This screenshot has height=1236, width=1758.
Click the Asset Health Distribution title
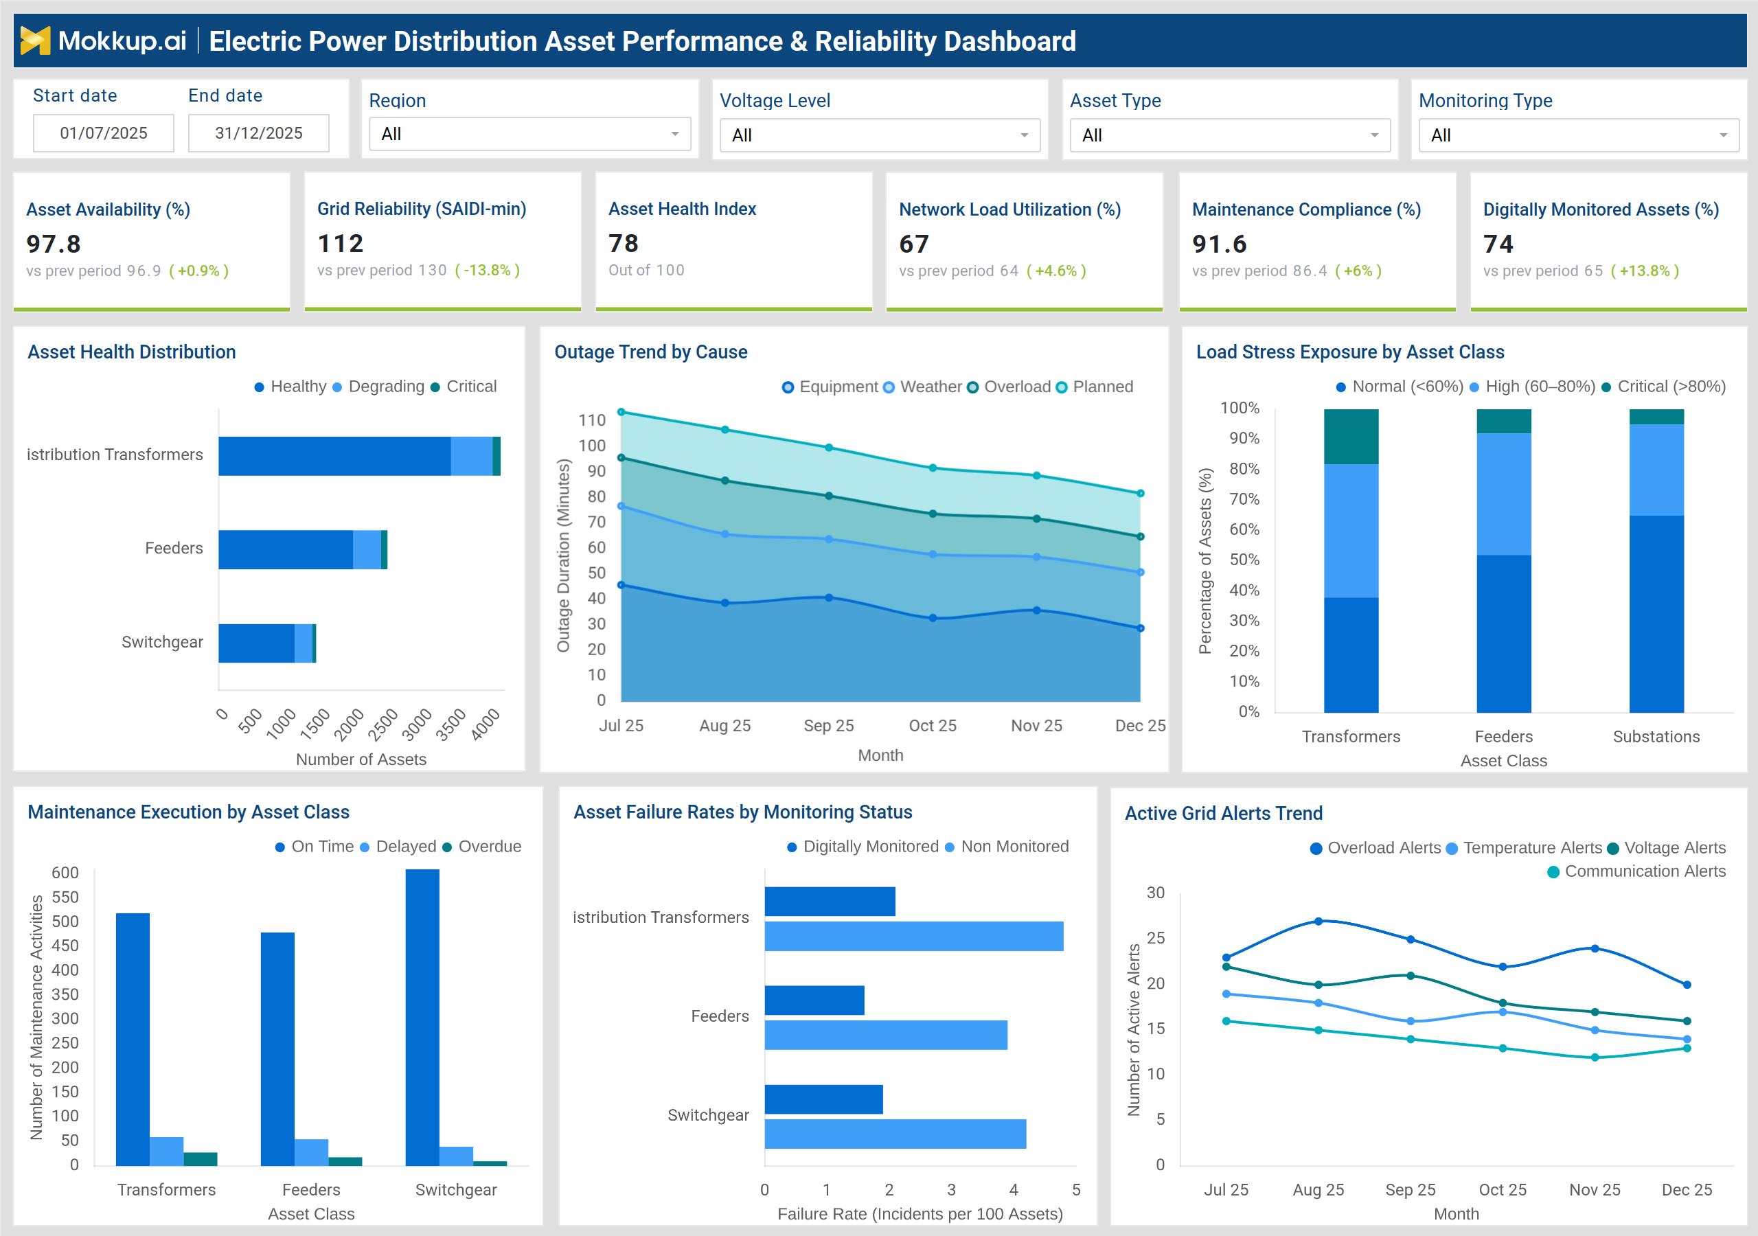pyautogui.click(x=132, y=352)
